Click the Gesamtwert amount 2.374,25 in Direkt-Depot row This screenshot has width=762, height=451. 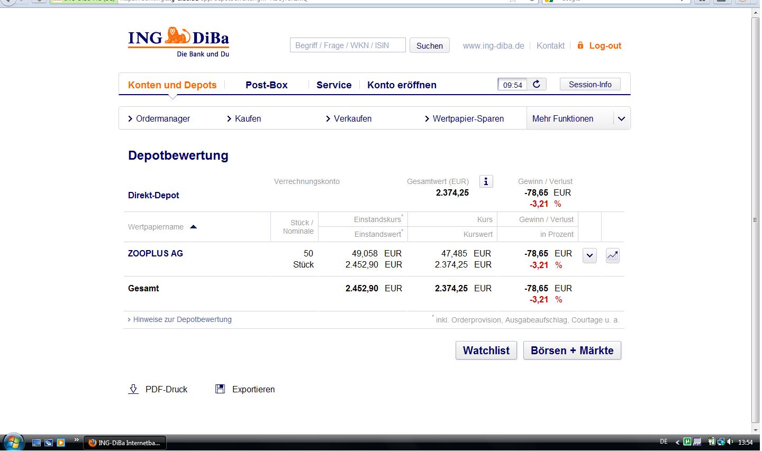pos(452,192)
